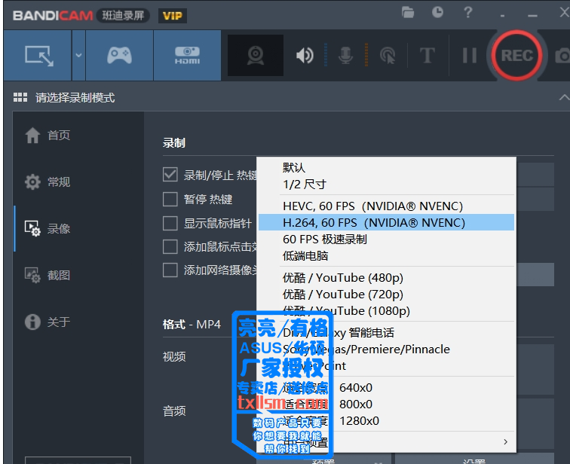
Task: Open the 常规 general settings tab
Action: pos(47,182)
